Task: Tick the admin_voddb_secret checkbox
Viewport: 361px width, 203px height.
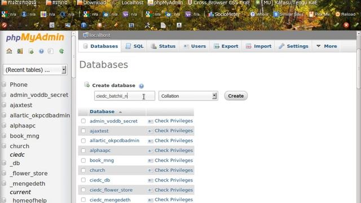Action: coord(83,121)
